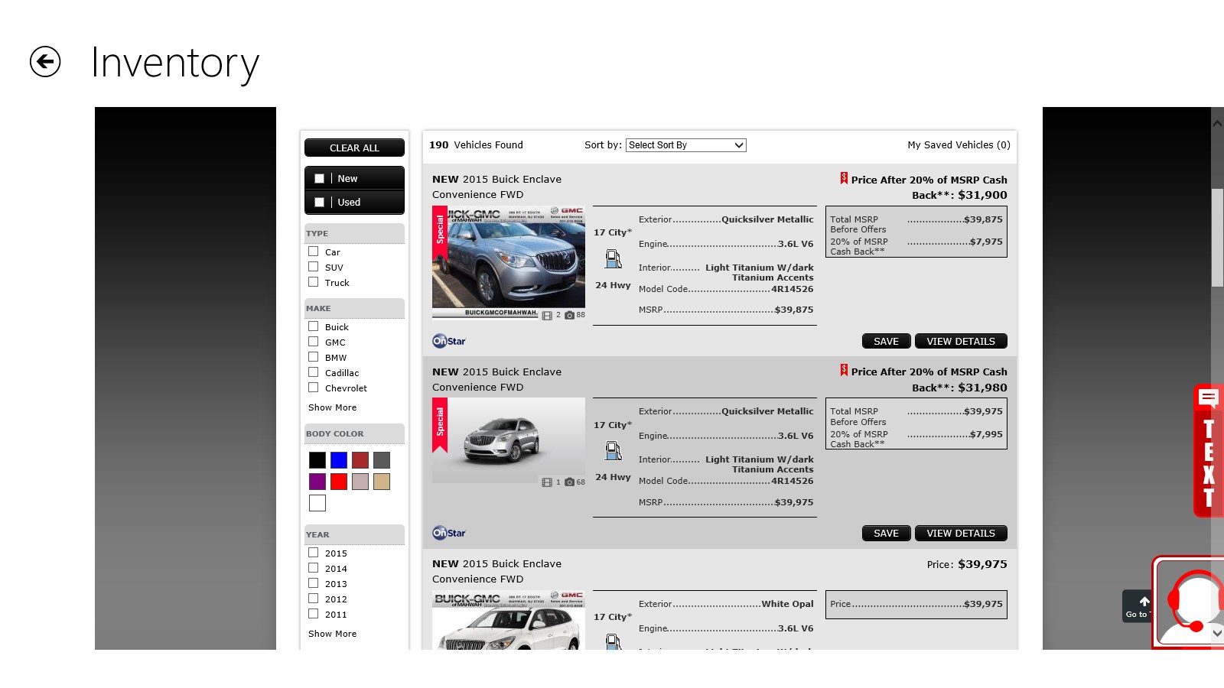Pick the tan body color swatch
The height and width of the screenshot is (688, 1224).
[x=382, y=482]
